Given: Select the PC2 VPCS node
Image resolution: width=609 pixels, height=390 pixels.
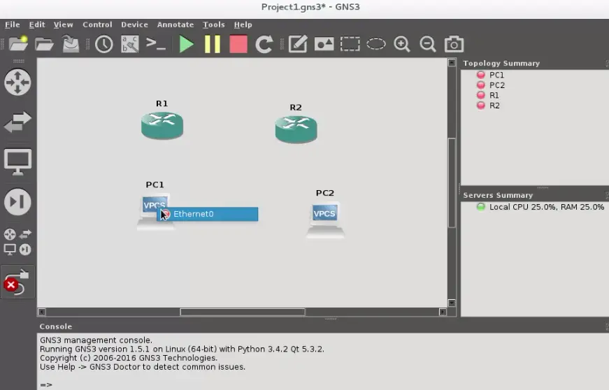Looking at the screenshot, I should pyautogui.click(x=325, y=219).
